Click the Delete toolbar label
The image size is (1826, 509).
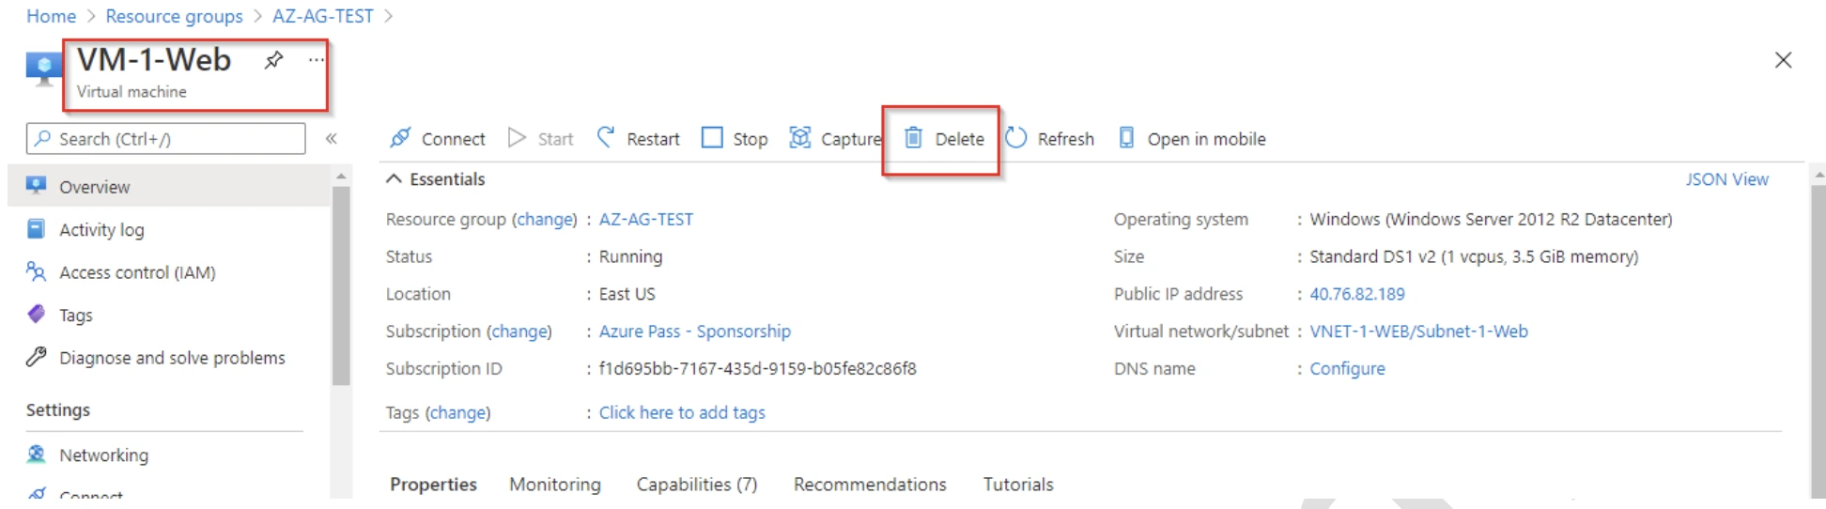click(x=959, y=139)
